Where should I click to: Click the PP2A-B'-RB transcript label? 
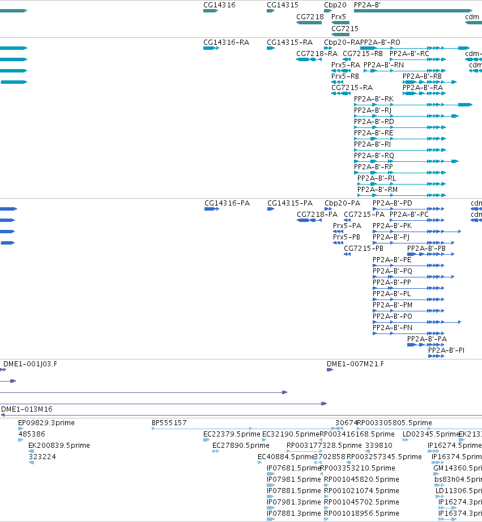pyautogui.click(x=422, y=76)
